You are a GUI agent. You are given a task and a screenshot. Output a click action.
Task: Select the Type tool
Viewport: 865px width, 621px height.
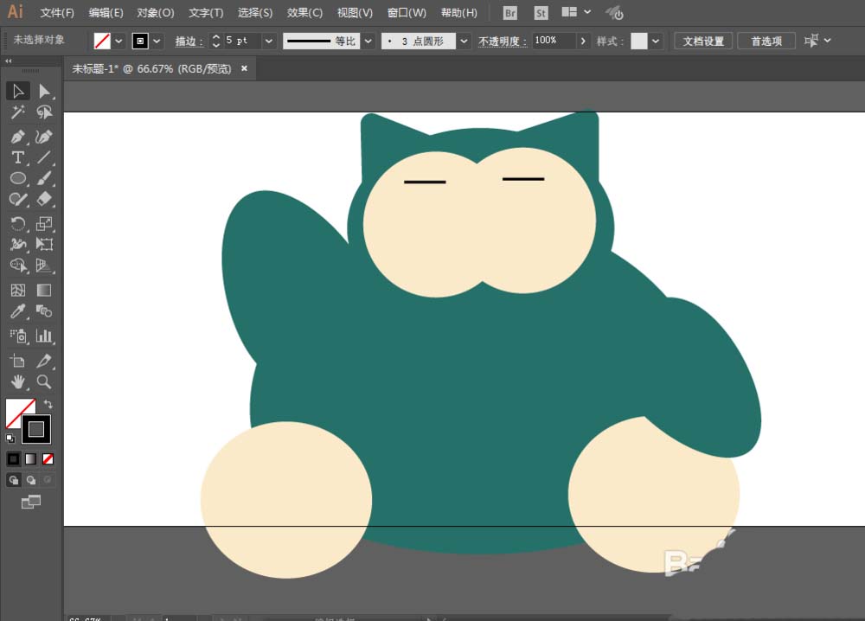17,157
